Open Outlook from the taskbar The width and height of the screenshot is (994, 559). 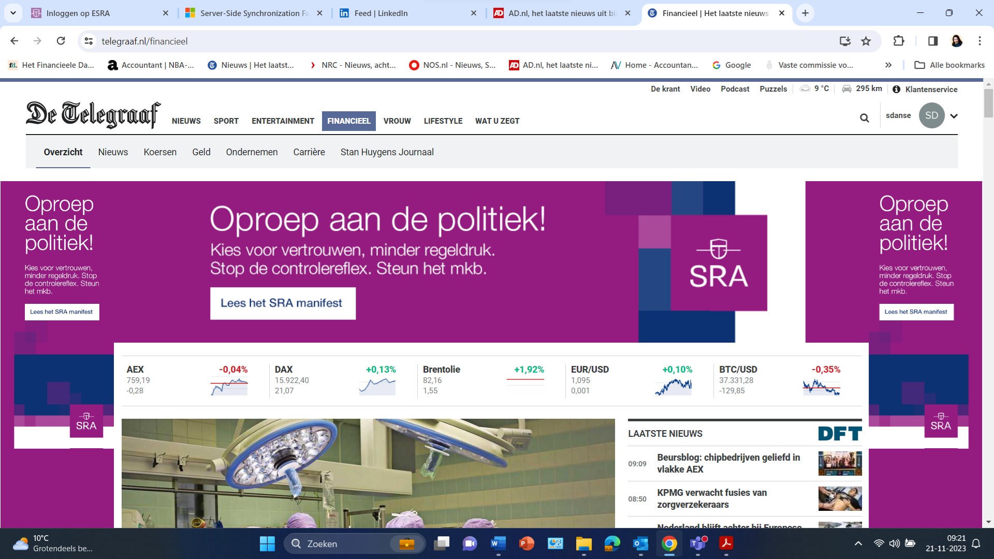[x=641, y=543]
